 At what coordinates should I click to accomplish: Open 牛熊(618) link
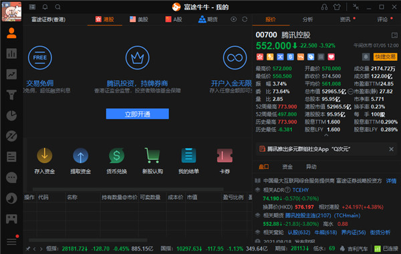325,232
